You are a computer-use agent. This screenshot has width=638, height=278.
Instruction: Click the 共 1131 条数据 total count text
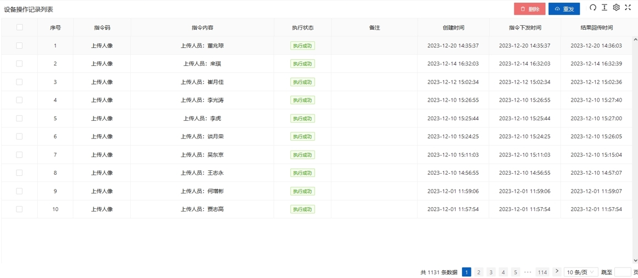point(439,272)
